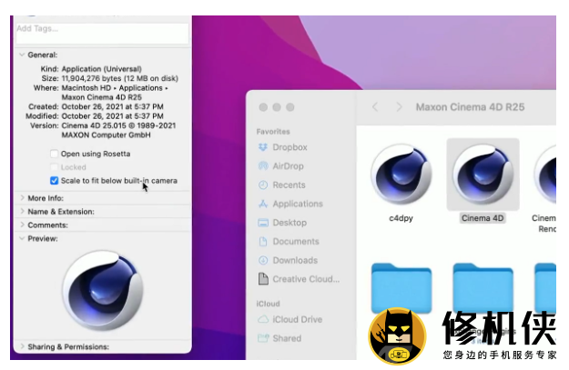
Task: Expand the Comments section
Action: pyautogui.click(x=22, y=225)
